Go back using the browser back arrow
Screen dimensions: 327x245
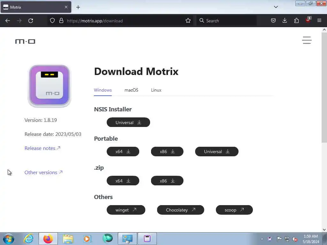8,21
